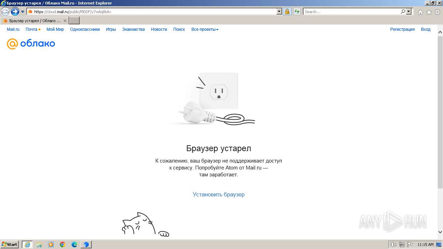Click the Internet Explorer title bar icon

click(x=3, y=3)
